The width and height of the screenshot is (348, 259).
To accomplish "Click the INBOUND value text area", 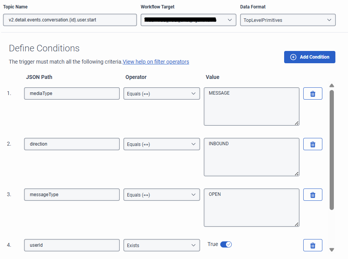I will pos(251,157).
